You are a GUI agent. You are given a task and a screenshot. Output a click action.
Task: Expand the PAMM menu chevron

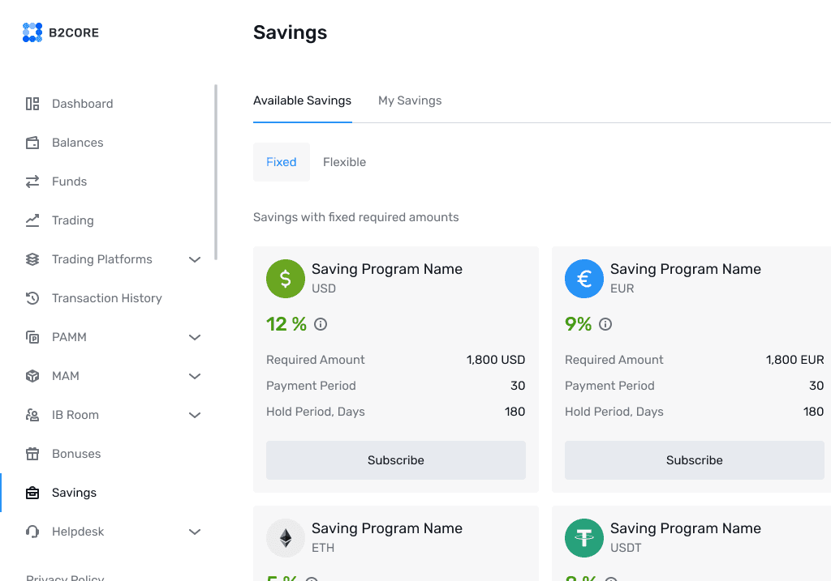point(195,337)
